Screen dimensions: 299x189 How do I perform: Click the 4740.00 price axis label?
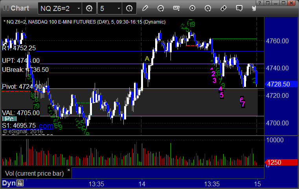pyautogui.click(x=277, y=68)
